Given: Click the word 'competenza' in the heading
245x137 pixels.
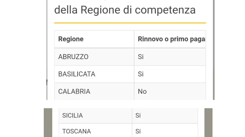Looking at the screenshot, I should [165, 10].
